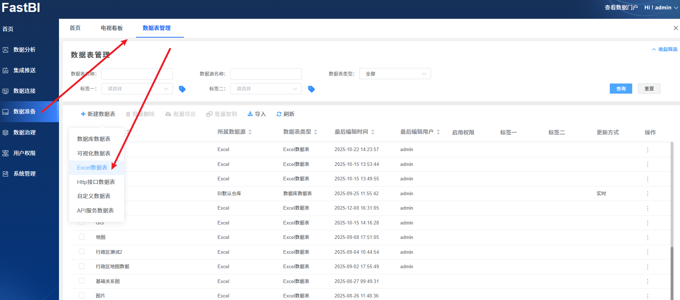
Task: Open 数据治理 in the sidebar
Action: pyautogui.click(x=24, y=133)
